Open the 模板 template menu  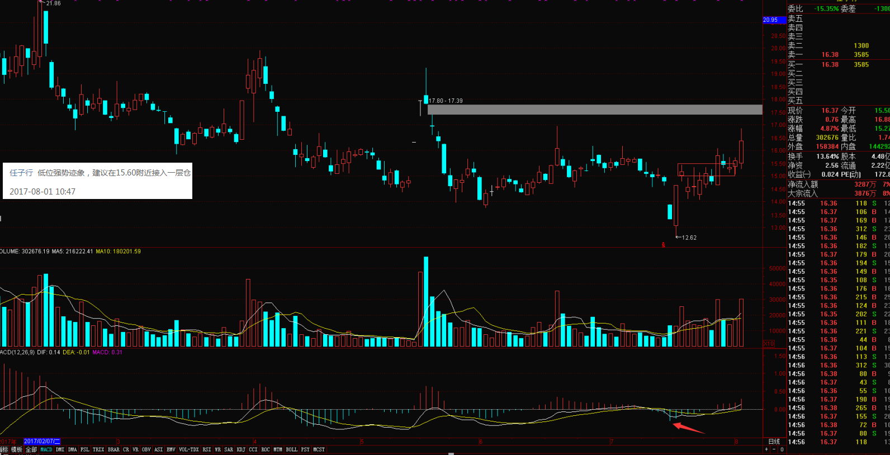(17, 449)
